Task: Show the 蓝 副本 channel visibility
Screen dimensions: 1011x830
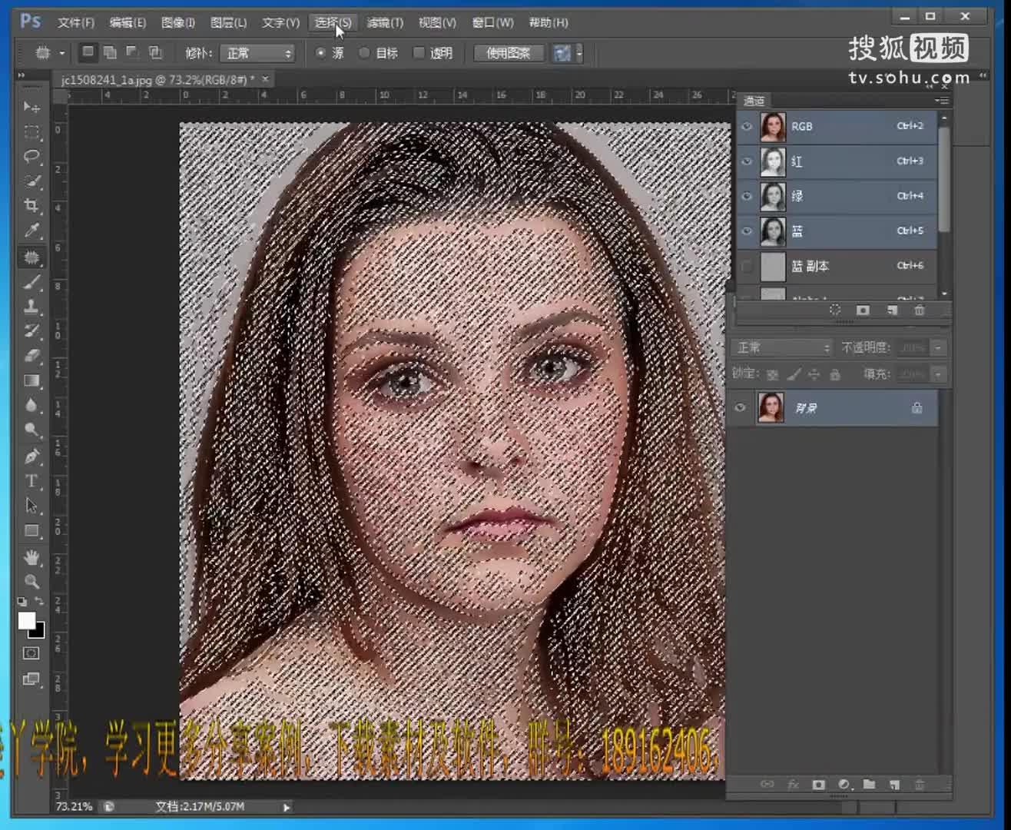Action: 746,267
